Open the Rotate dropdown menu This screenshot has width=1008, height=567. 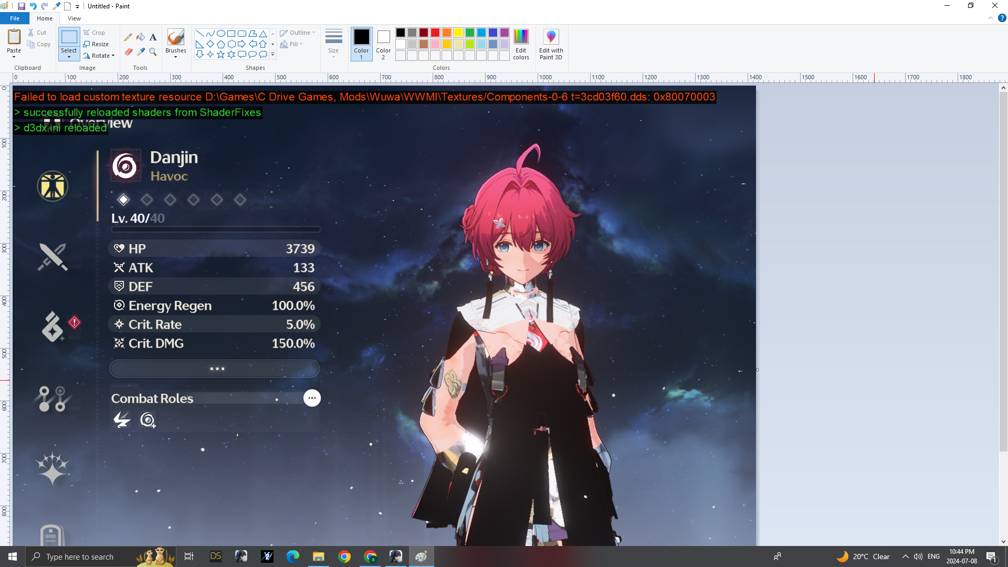click(x=99, y=56)
